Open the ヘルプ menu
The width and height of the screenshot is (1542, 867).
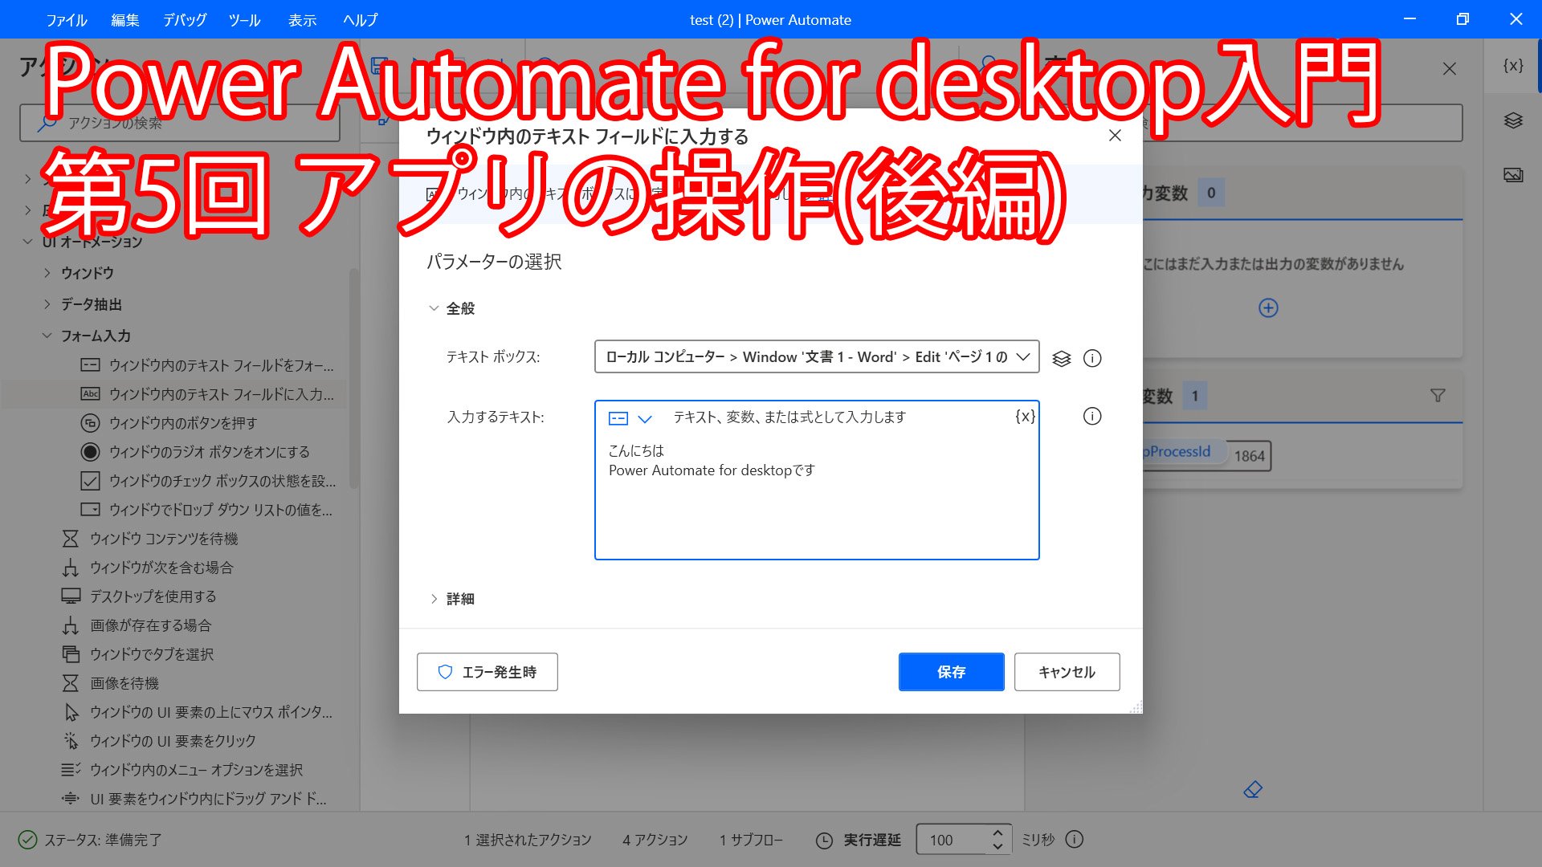360,19
